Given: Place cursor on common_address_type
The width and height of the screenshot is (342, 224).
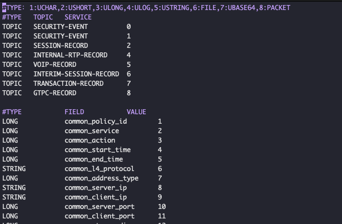Looking at the screenshot, I should click(x=101, y=178).
